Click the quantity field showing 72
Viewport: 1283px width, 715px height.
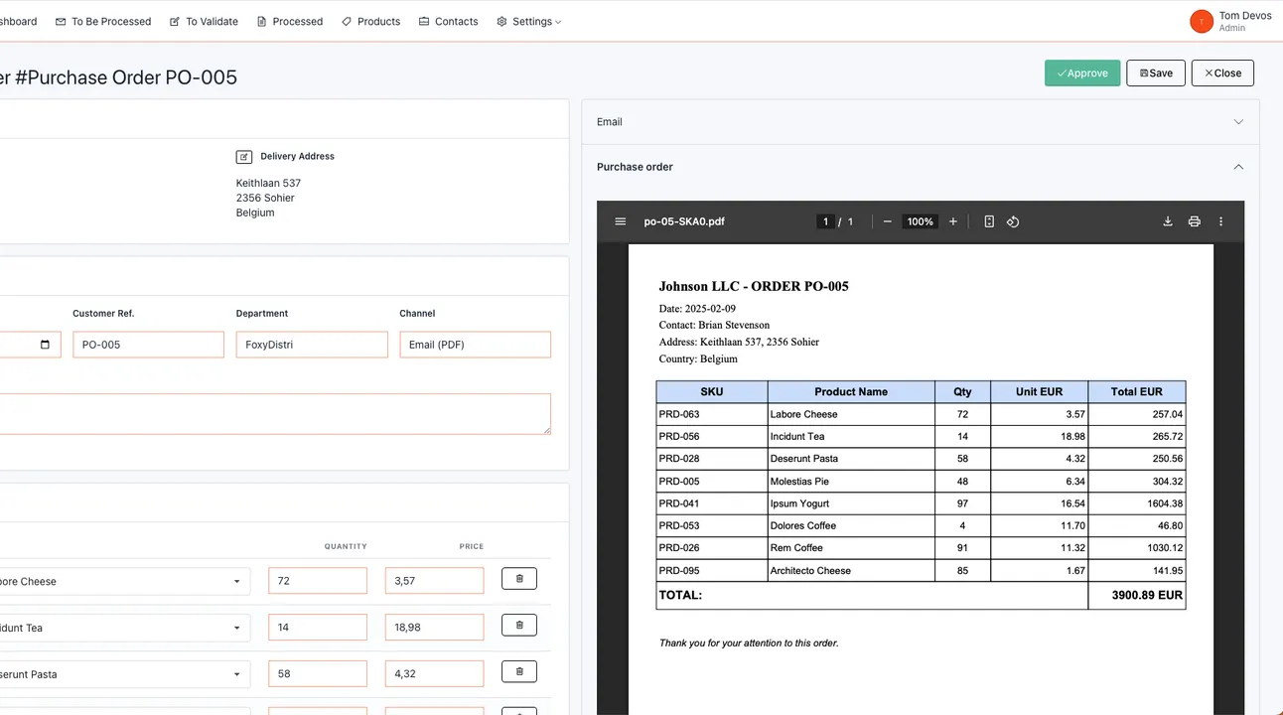[318, 581]
